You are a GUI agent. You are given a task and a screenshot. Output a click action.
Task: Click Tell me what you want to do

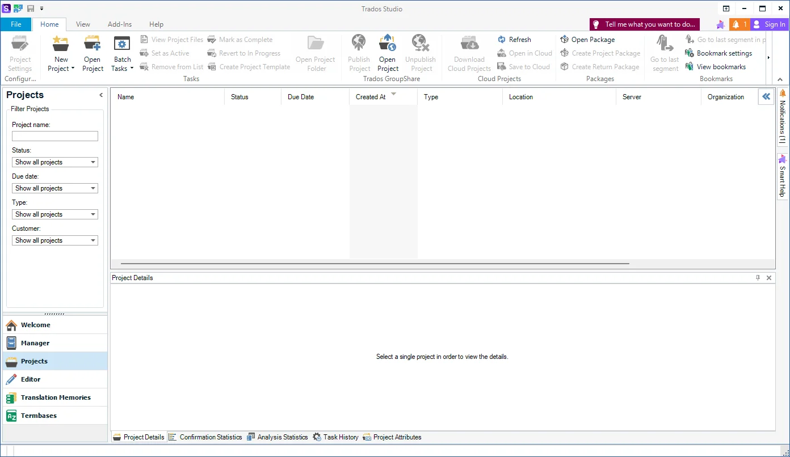(645, 24)
